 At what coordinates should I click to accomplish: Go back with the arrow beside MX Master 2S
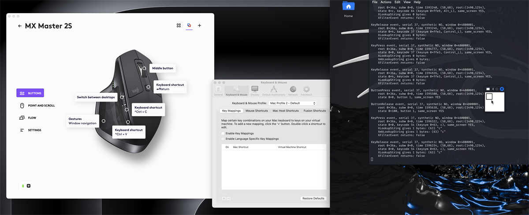[x=20, y=26]
